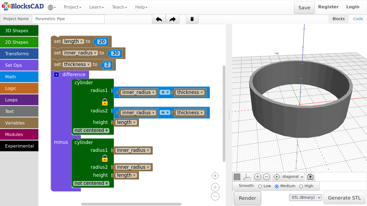Open the diagonal view dropdown

coord(293,177)
